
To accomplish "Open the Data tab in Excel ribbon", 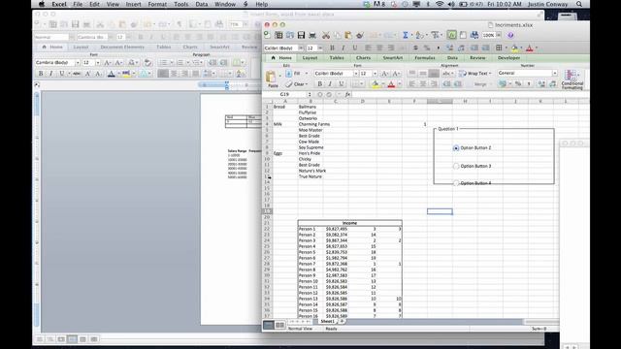I will (x=452, y=58).
